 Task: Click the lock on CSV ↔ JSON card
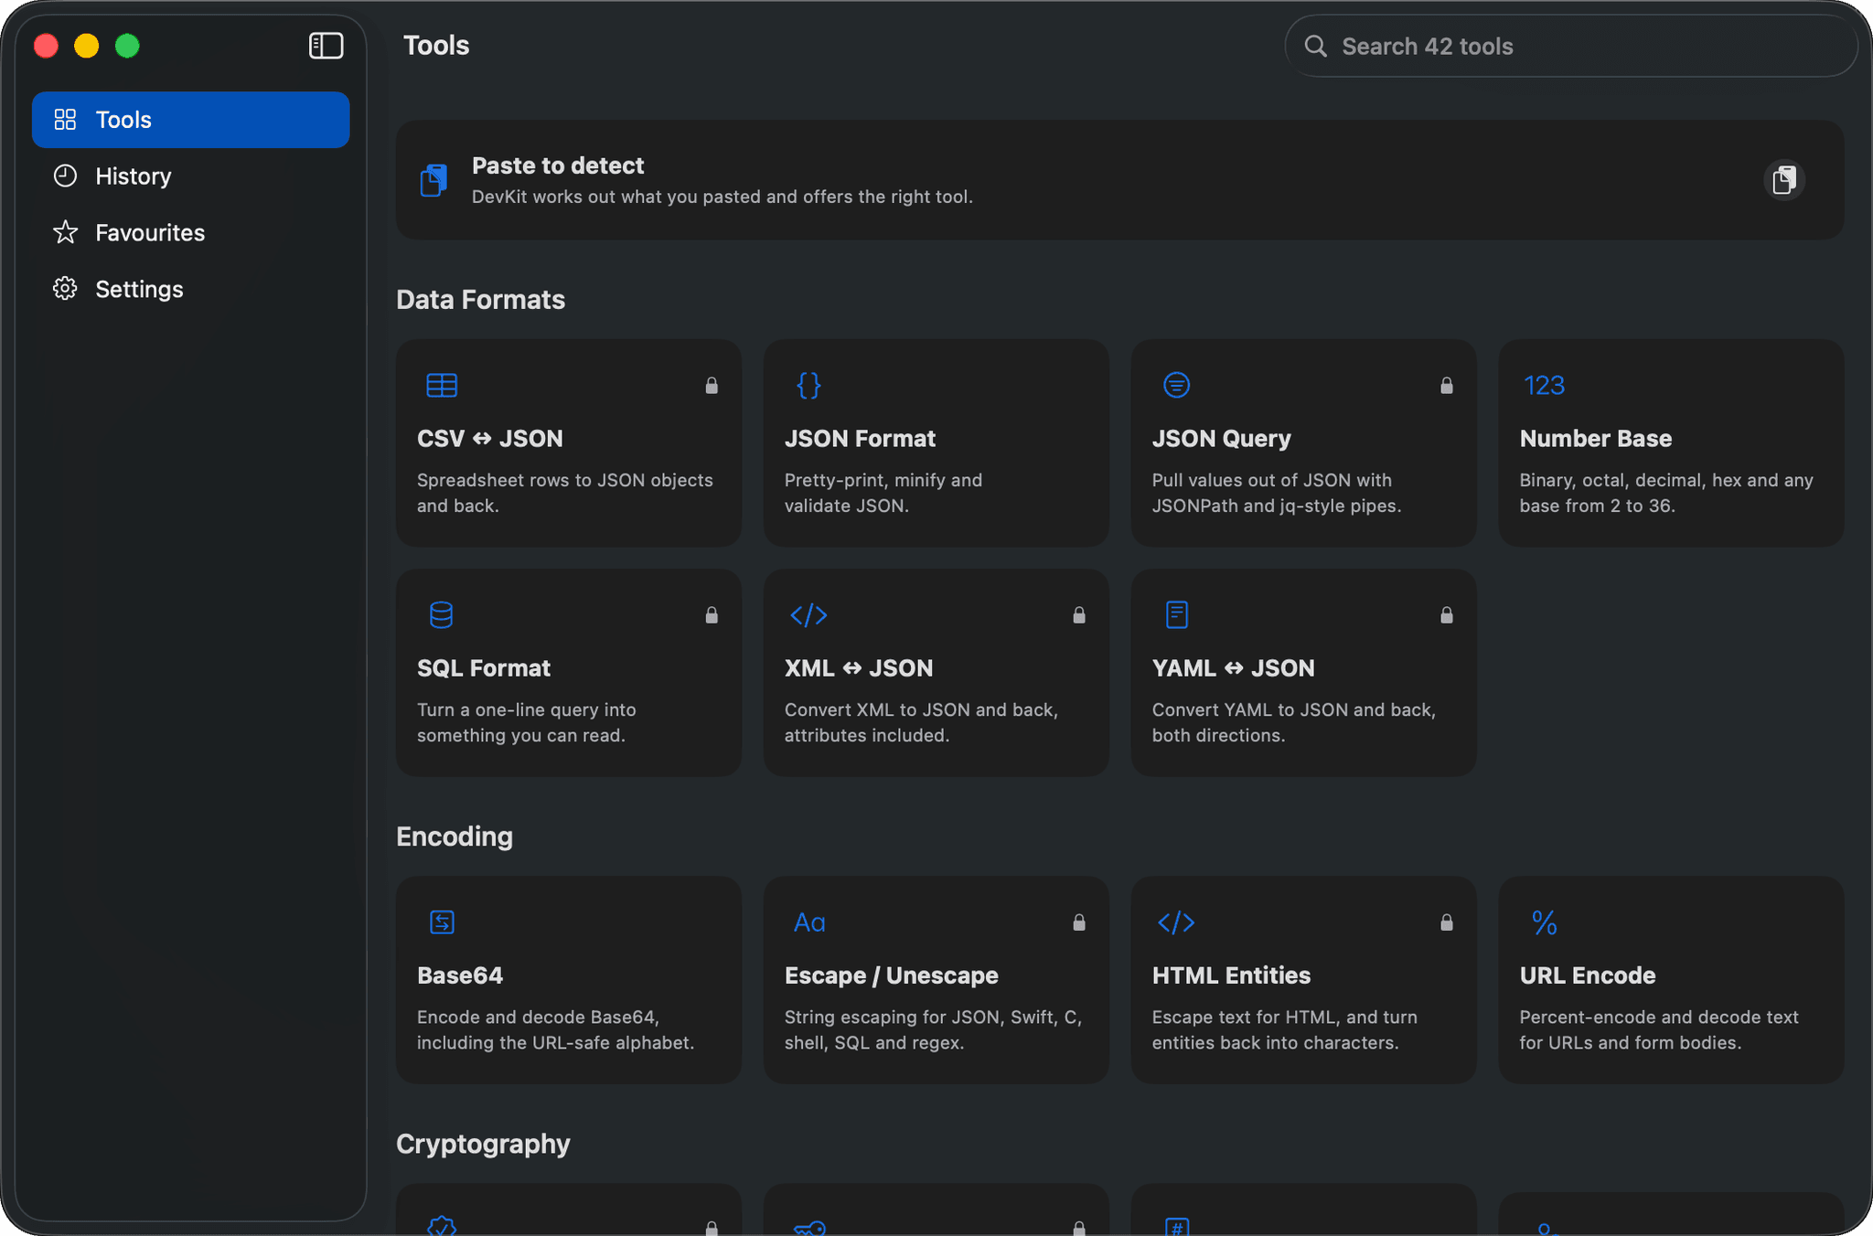712,386
